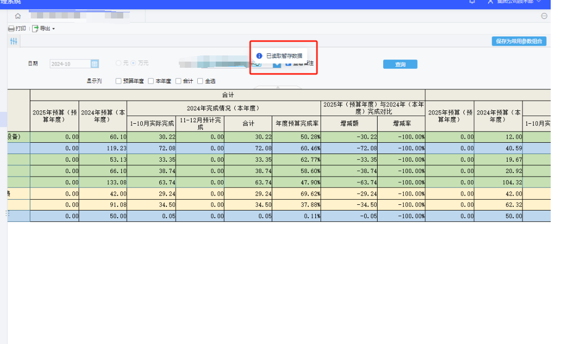Open notifications bell in header
The height and width of the screenshot is (344, 581).
click(x=472, y=2)
